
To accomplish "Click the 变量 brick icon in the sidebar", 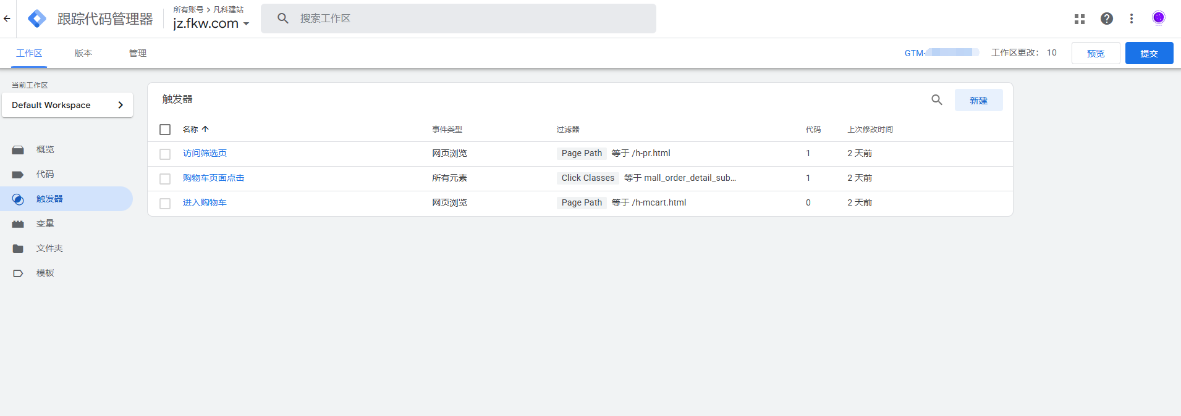I will [18, 224].
